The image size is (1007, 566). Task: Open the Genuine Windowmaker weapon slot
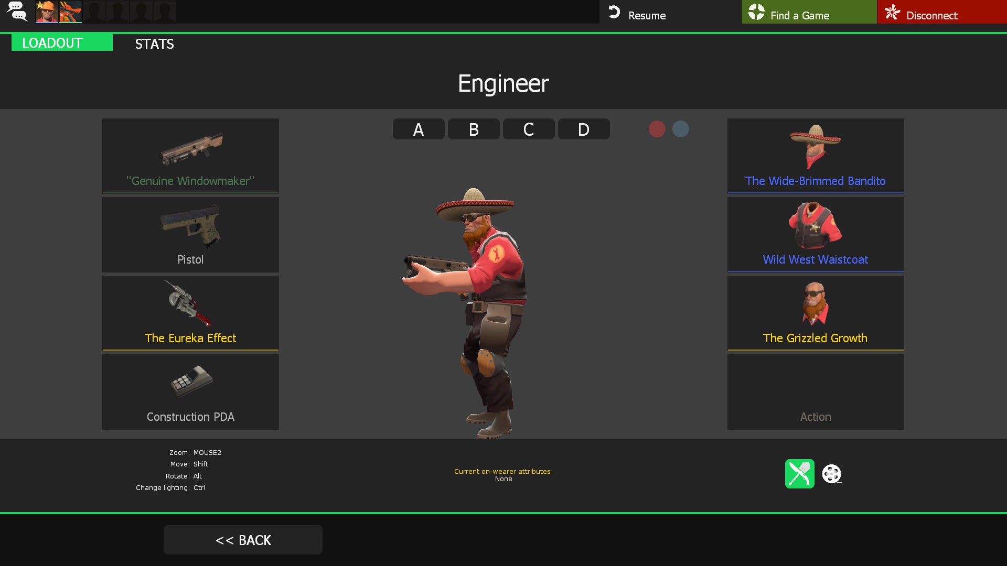point(190,156)
